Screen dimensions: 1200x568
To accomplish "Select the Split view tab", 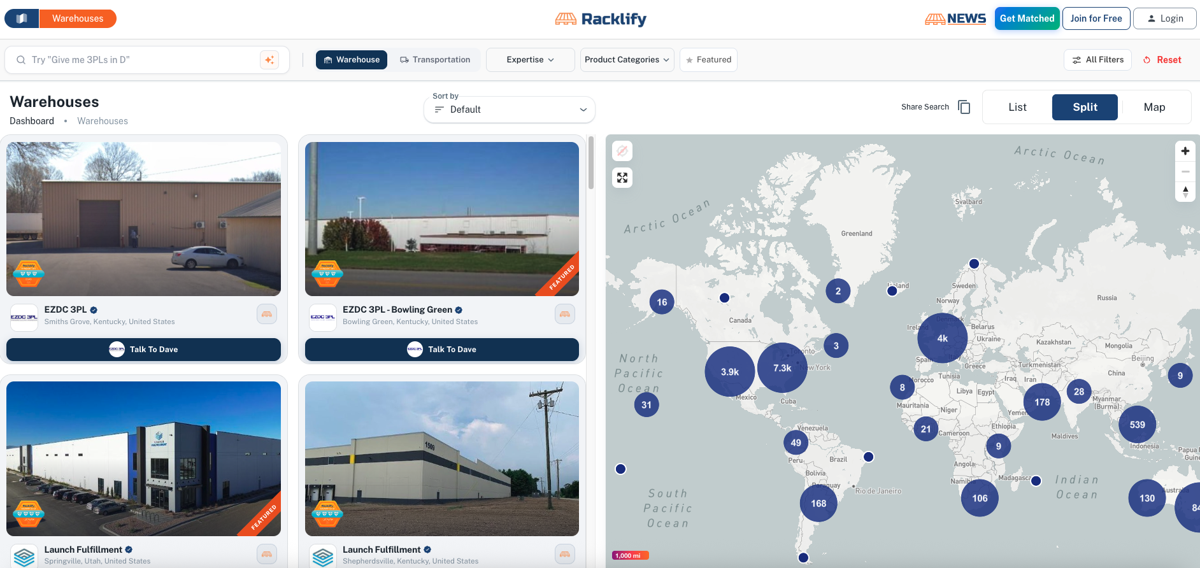I will 1085,107.
